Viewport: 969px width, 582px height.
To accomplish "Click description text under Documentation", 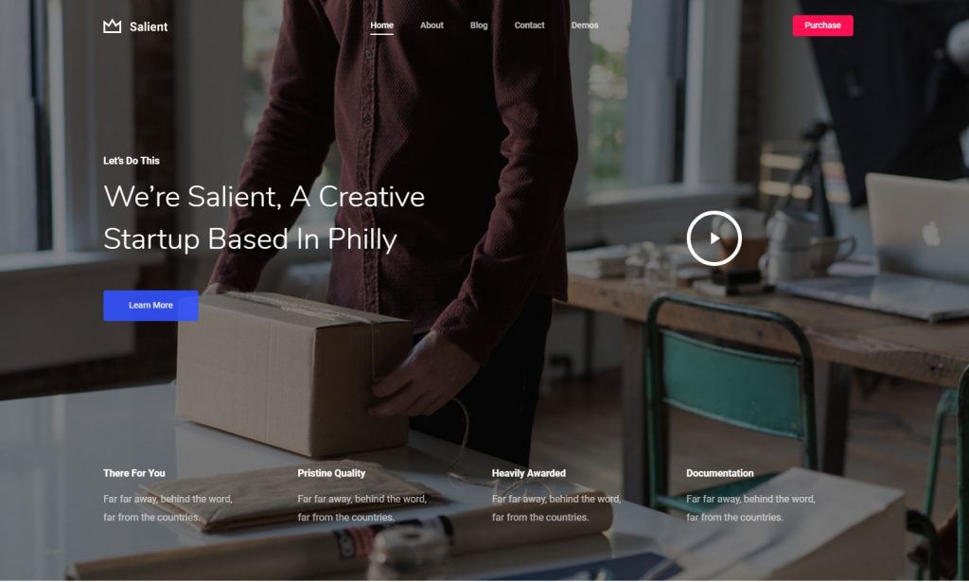I will click(x=750, y=508).
